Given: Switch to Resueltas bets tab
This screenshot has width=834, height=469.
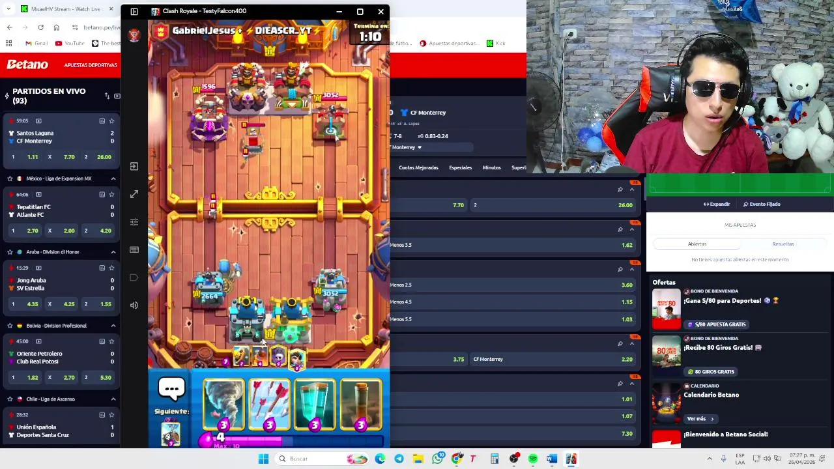Looking at the screenshot, I should (x=783, y=244).
